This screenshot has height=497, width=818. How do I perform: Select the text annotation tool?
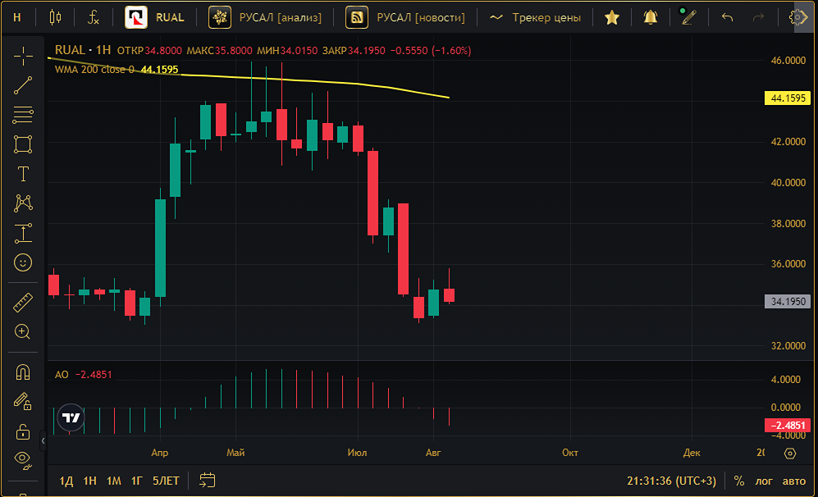click(x=23, y=174)
